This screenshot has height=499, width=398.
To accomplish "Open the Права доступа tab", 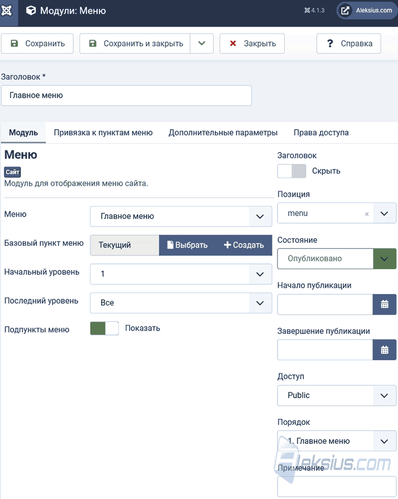I will (x=321, y=133).
